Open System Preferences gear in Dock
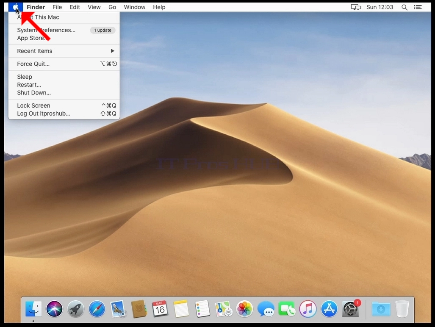435x327 pixels. tap(351, 309)
